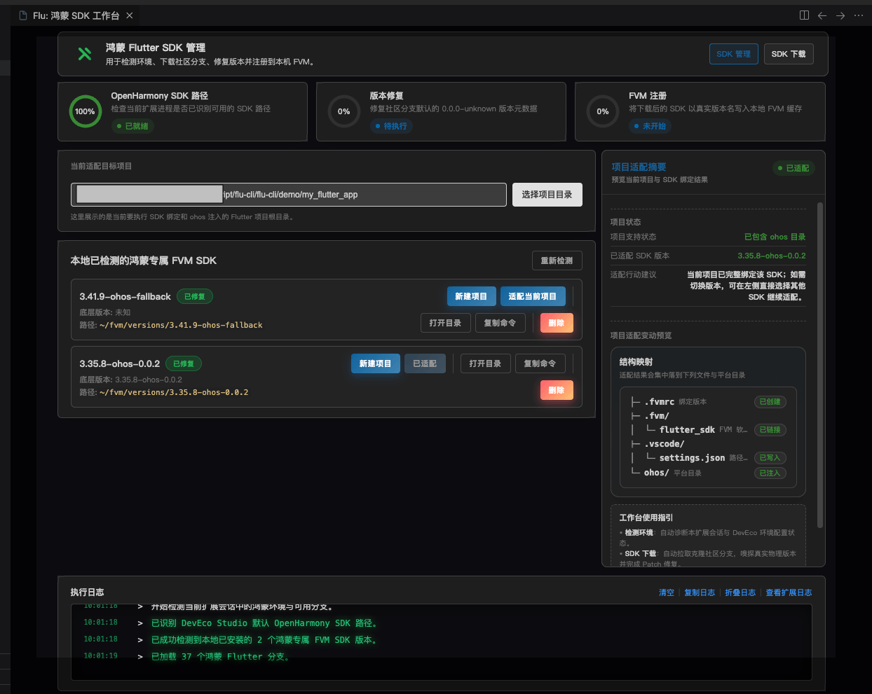Click the 未开始 status badge
The height and width of the screenshot is (694, 872).
tap(650, 126)
